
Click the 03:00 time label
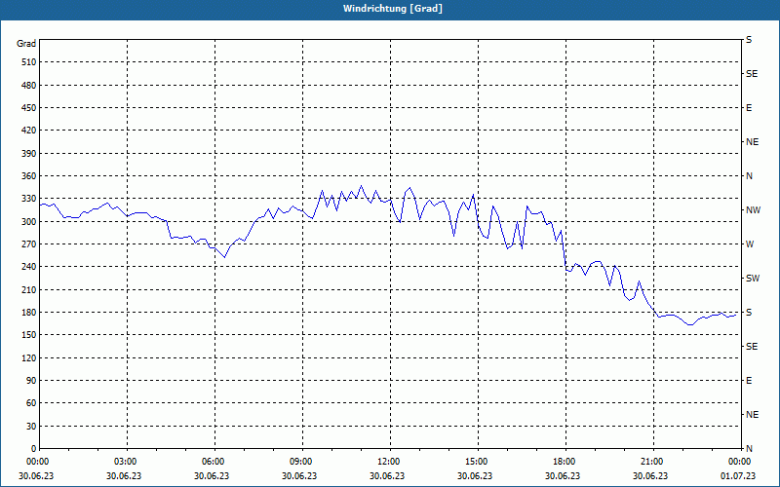[126, 462]
